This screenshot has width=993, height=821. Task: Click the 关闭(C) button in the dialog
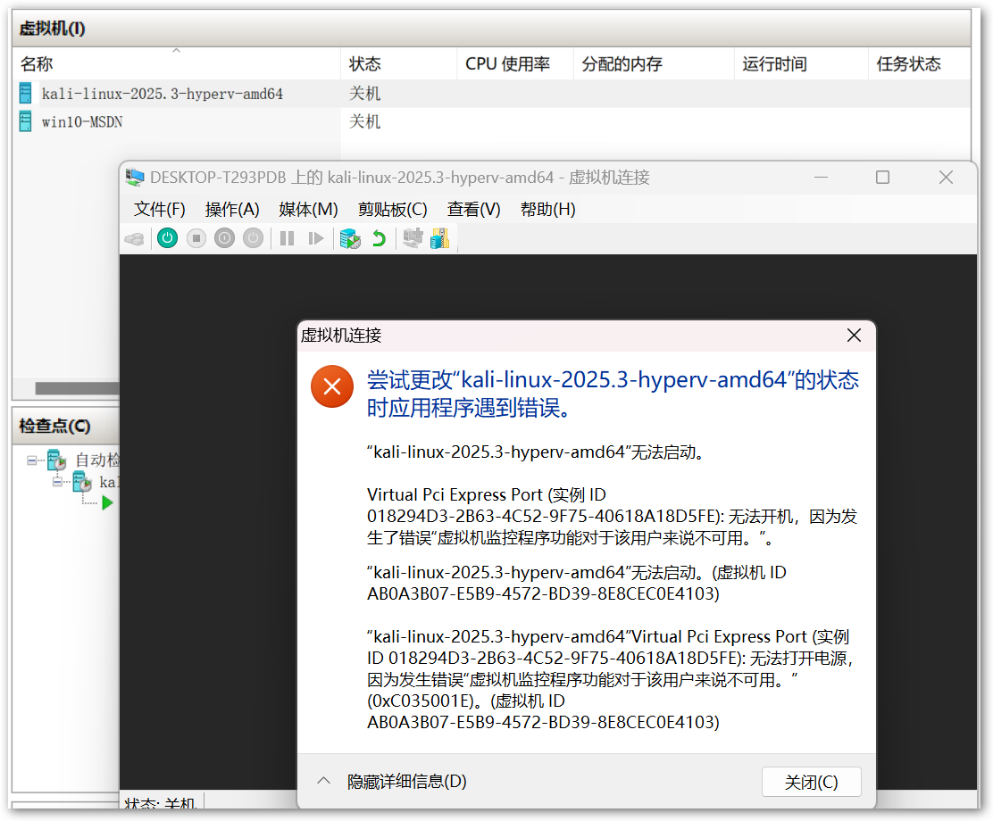(x=811, y=783)
